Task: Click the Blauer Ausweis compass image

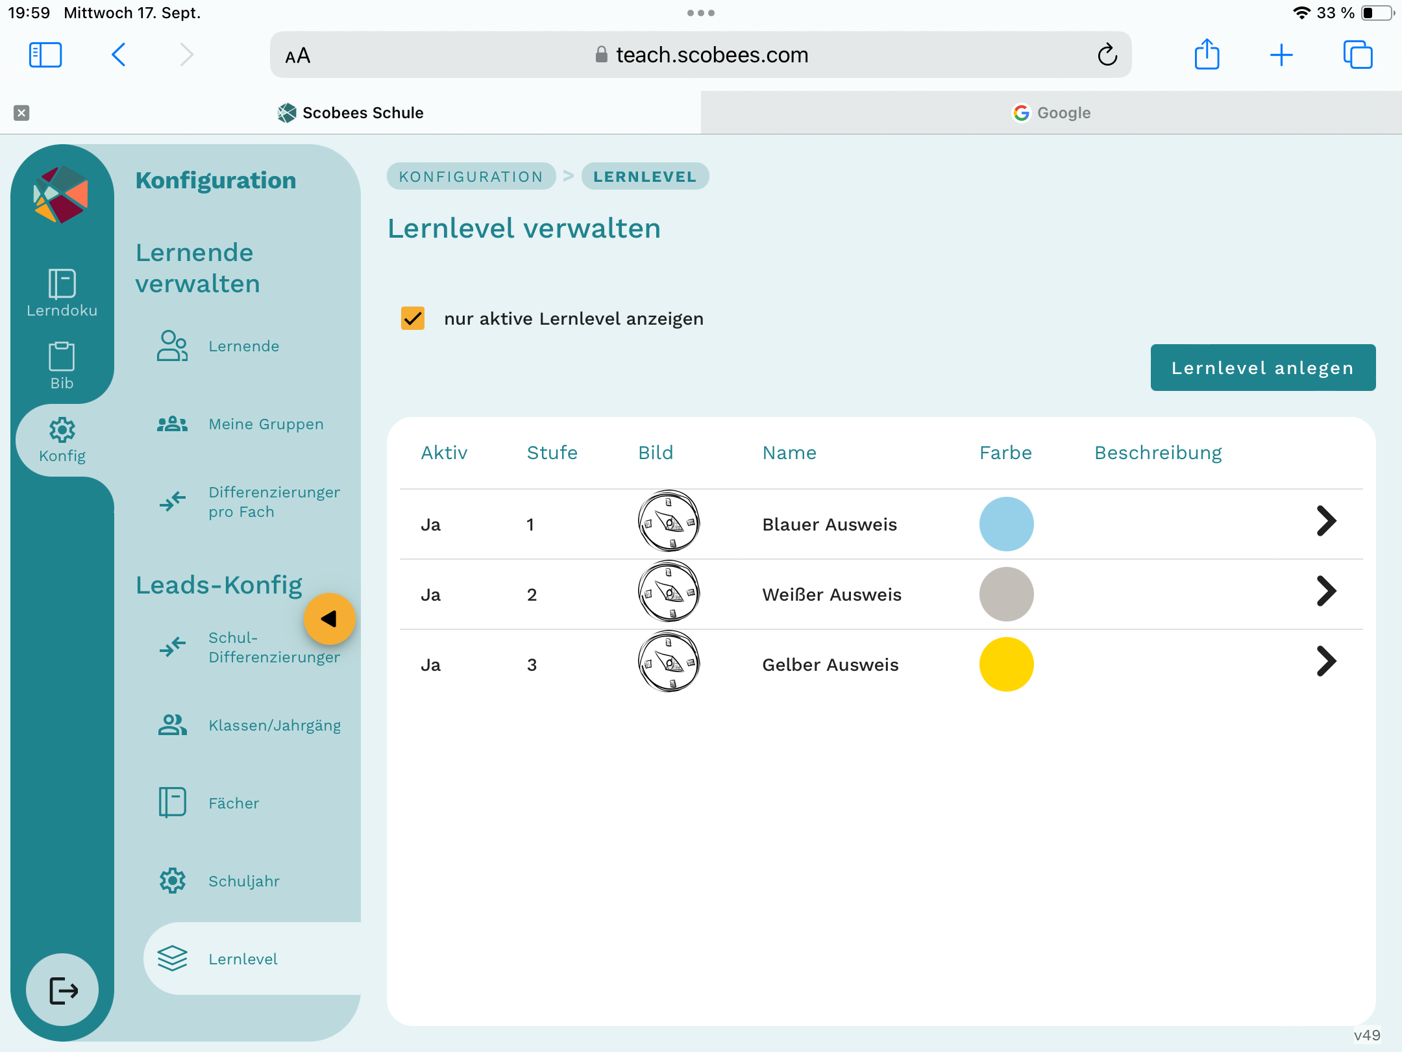Action: pyautogui.click(x=669, y=521)
